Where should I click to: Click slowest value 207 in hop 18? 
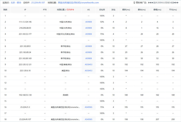click(157, 119)
